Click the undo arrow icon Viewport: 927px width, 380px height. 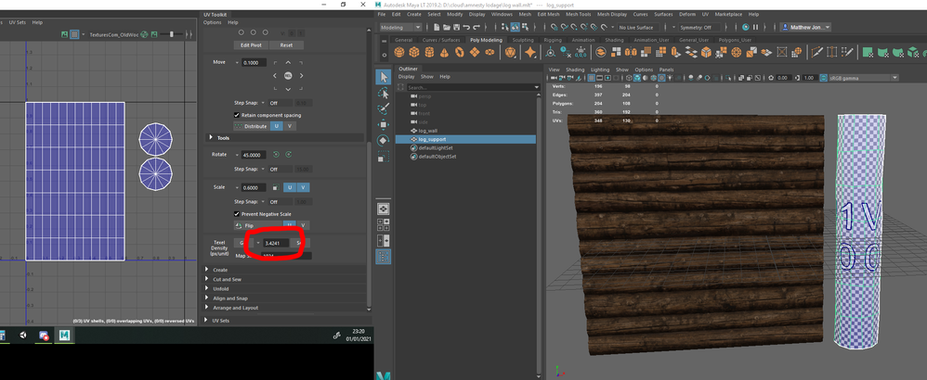[466, 27]
